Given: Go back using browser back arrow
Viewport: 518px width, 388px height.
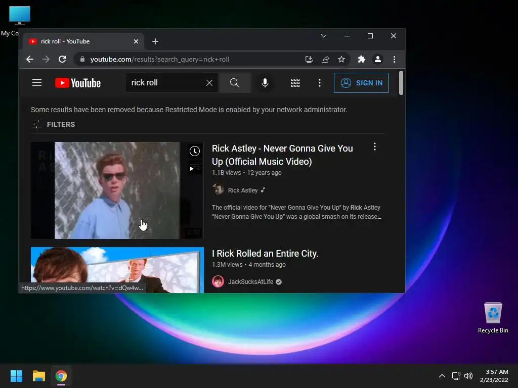Looking at the screenshot, I should point(30,60).
